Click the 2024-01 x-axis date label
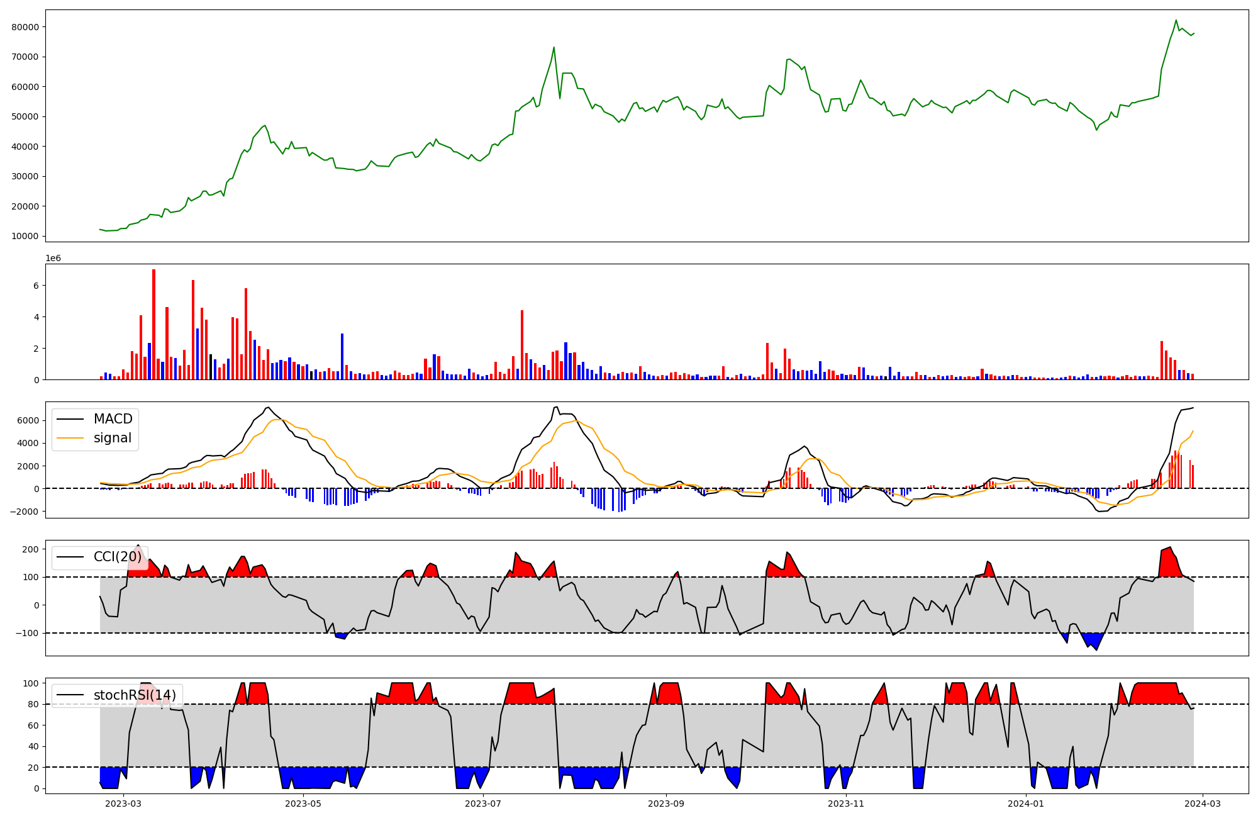The image size is (1258, 818). coord(1026,803)
